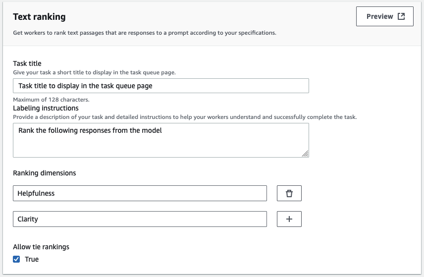Image resolution: width=424 pixels, height=277 pixels.
Task: Uncheck the Allow tie rankings checkbox
Action: click(x=16, y=259)
